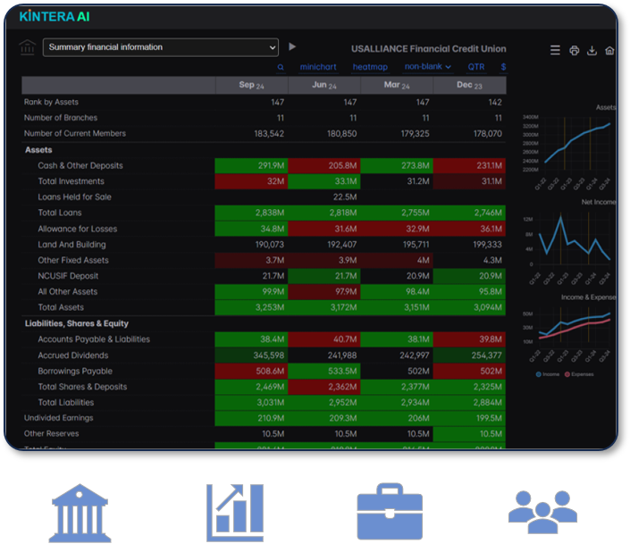The width and height of the screenshot is (630, 552).
Task: Click the briefcase icon
Action: (390, 511)
